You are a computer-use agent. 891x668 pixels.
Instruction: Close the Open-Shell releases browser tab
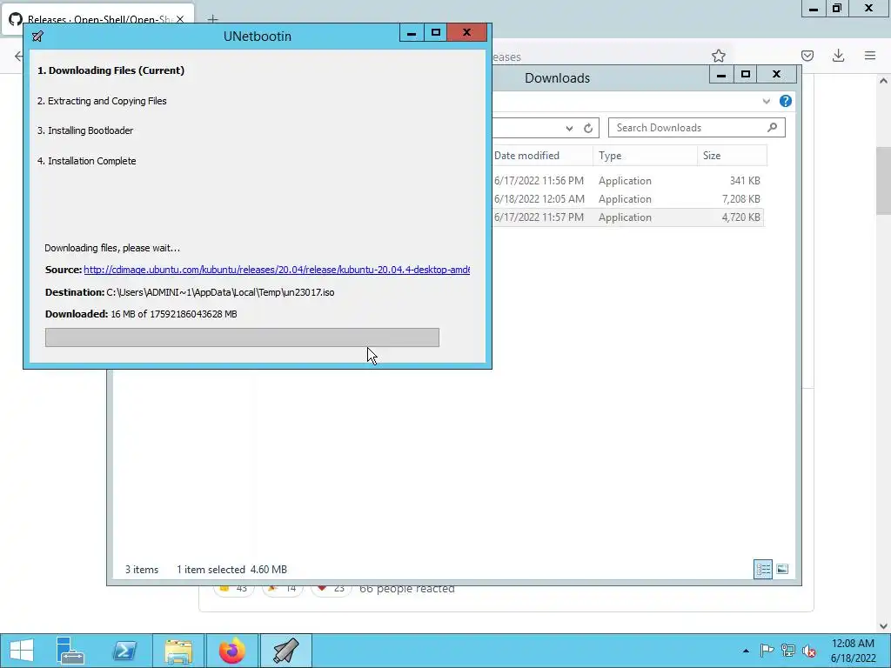[x=179, y=19]
